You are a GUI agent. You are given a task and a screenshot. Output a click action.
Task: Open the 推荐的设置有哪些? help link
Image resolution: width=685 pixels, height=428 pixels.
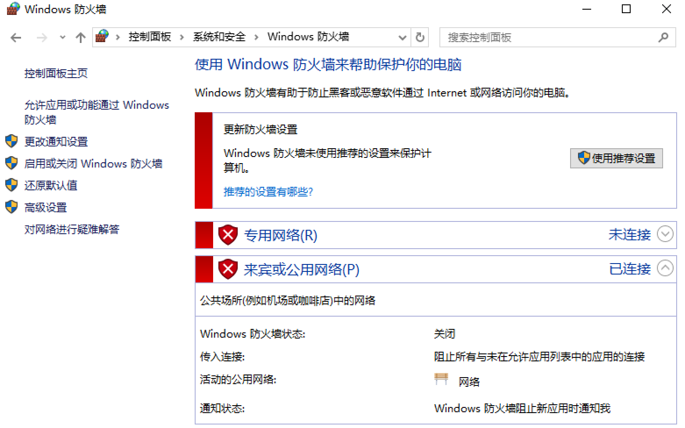(268, 192)
